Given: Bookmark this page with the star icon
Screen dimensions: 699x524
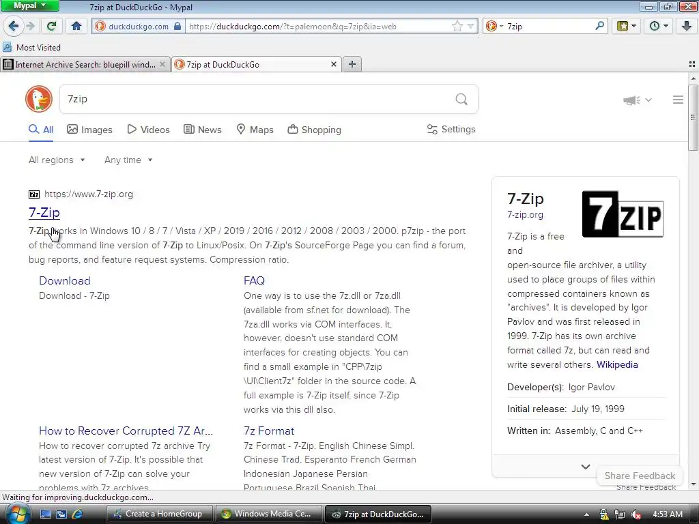Looking at the screenshot, I should pyautogui.click(x=457, y=27).
